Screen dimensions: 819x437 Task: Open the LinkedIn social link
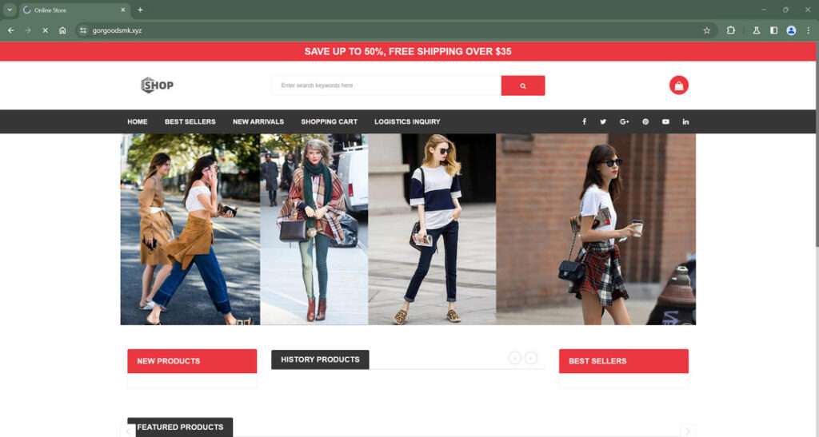point(685,121)
